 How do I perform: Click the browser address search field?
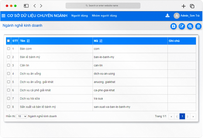click(x=103, y=6)
